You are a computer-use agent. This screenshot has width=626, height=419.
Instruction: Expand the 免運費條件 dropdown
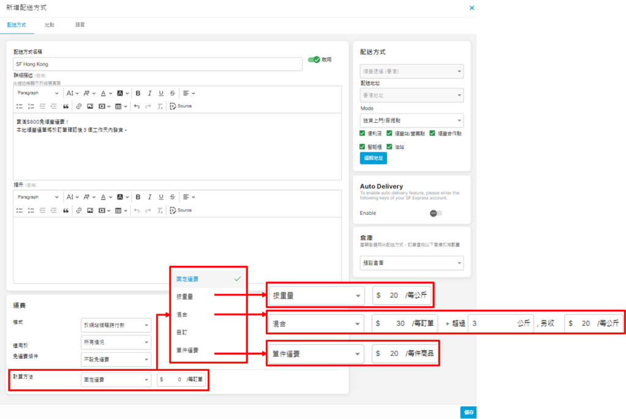[x=116, y=360]
